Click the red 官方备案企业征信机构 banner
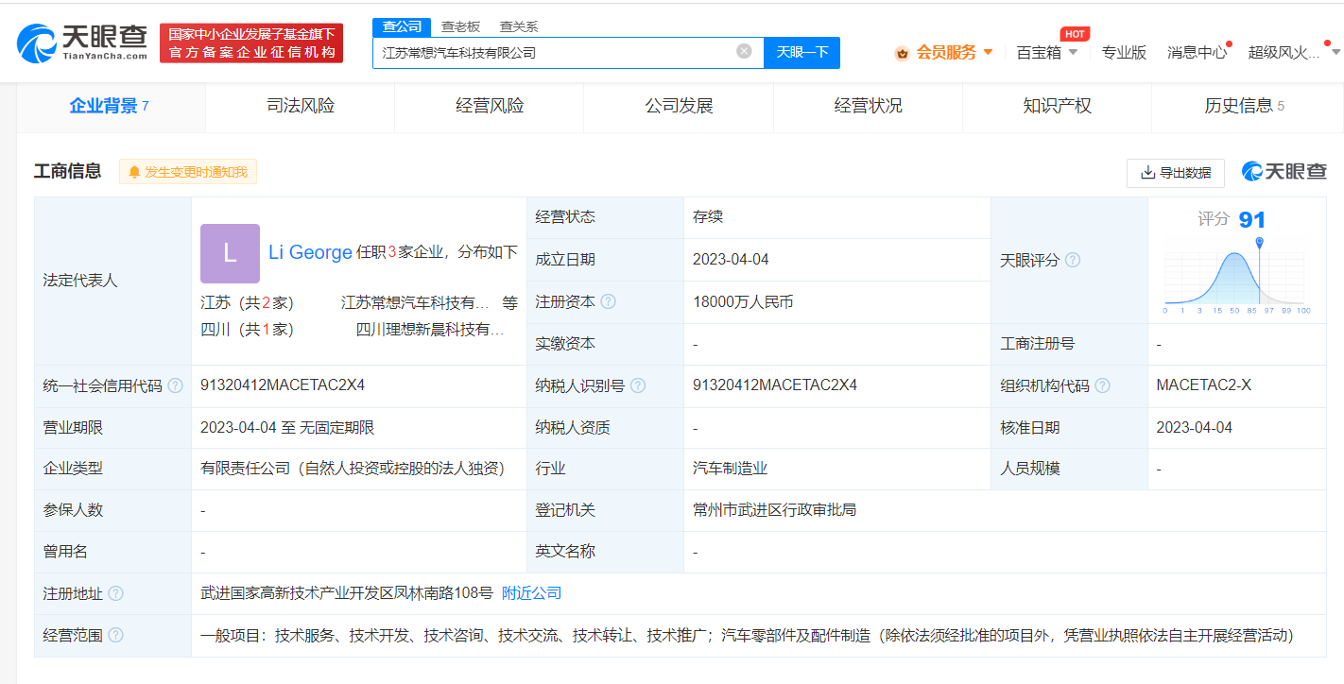Image resolution: width=1344 pixels, height=684 pixels. pos(251,43)
